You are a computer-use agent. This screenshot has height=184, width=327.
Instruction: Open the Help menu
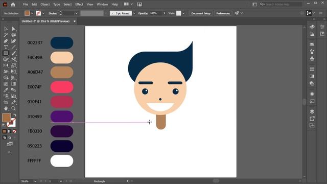coord(114,4)
